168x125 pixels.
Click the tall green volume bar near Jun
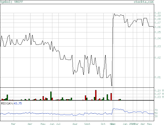[x=51, y=96]
